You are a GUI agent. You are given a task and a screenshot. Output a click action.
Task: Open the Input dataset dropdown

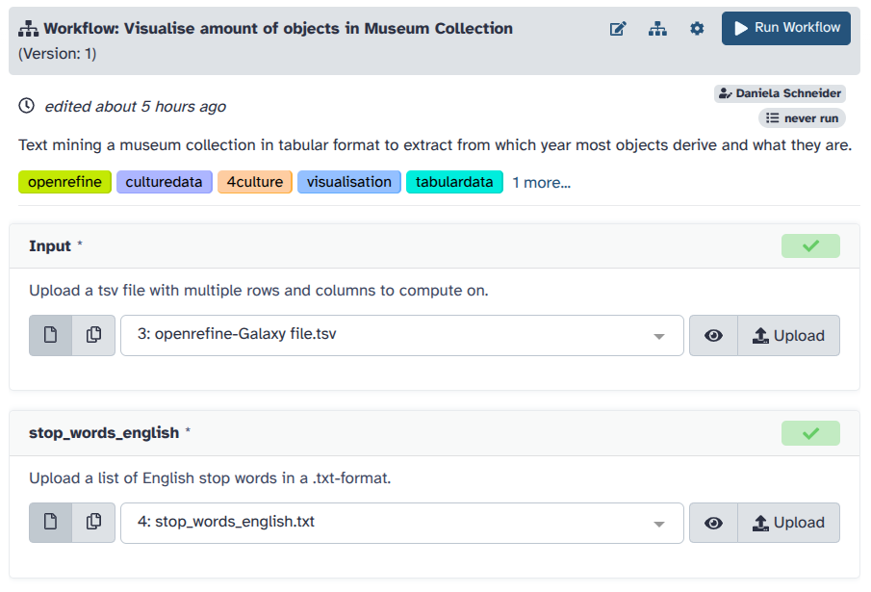click(401, 335)
